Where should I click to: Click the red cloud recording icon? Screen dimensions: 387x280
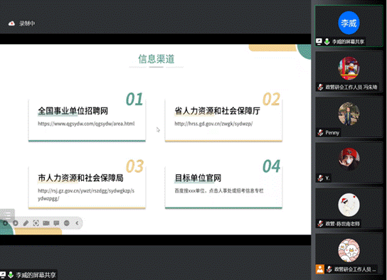[11, 23]
